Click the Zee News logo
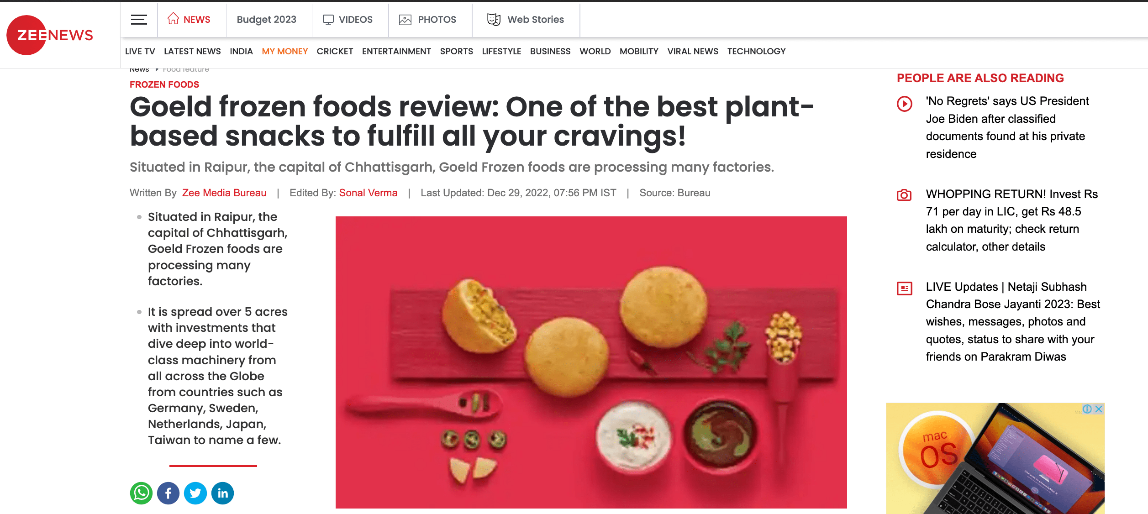 point(50,35)
